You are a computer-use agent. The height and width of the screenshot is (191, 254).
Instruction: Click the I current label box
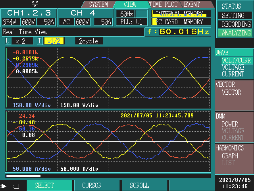(x=40, y=41)
